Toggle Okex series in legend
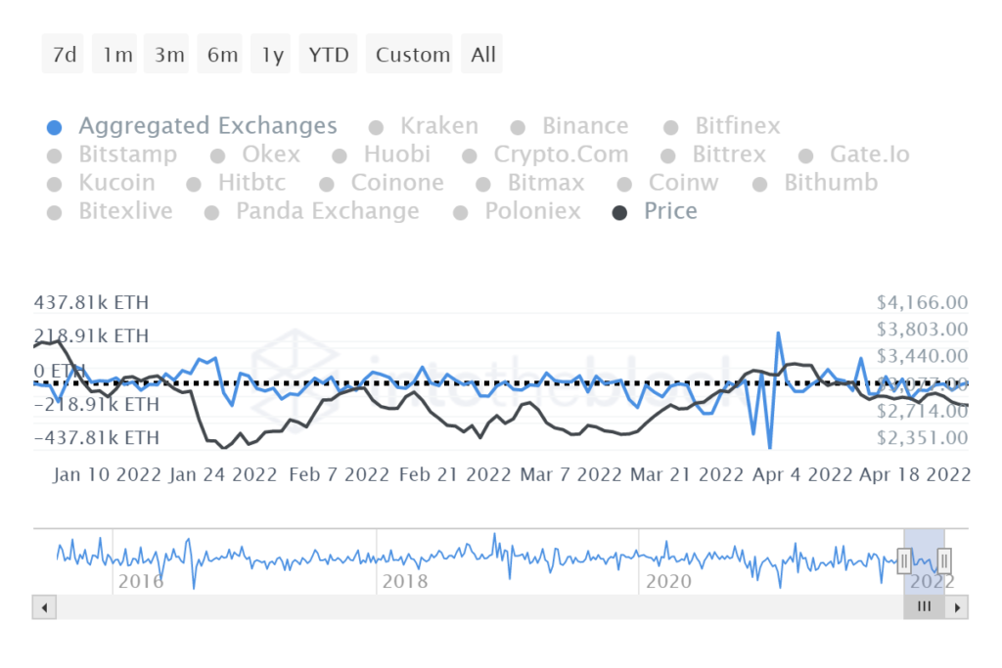The width and height of the screenshot is (1002, 668). point(255,154)
